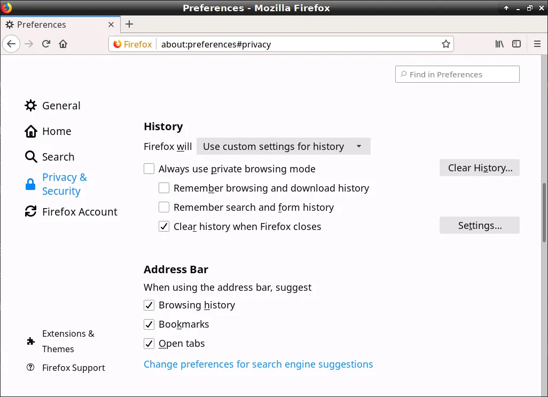Open the Firefox Account category
Viewport: 548px width, 397px height.
coord(71,212)
